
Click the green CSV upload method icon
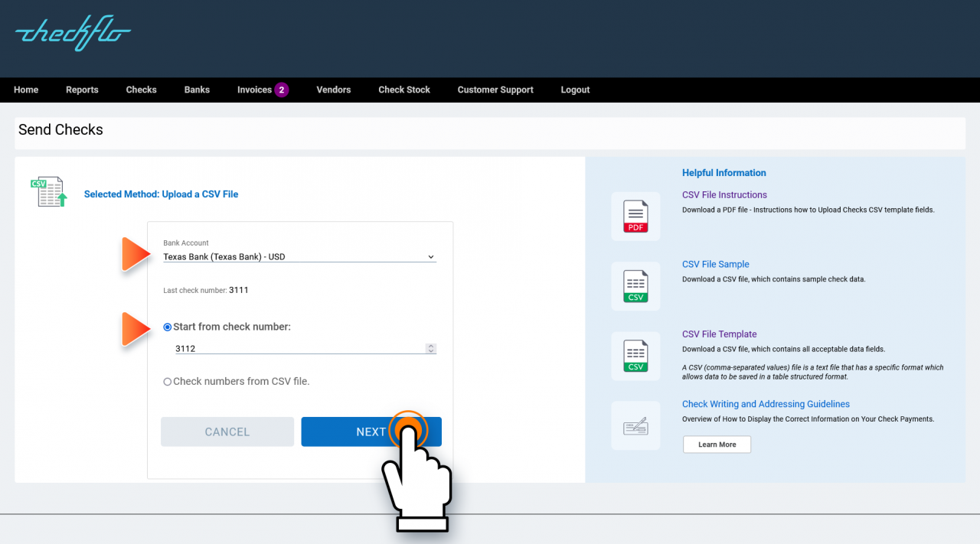(48, 191)
